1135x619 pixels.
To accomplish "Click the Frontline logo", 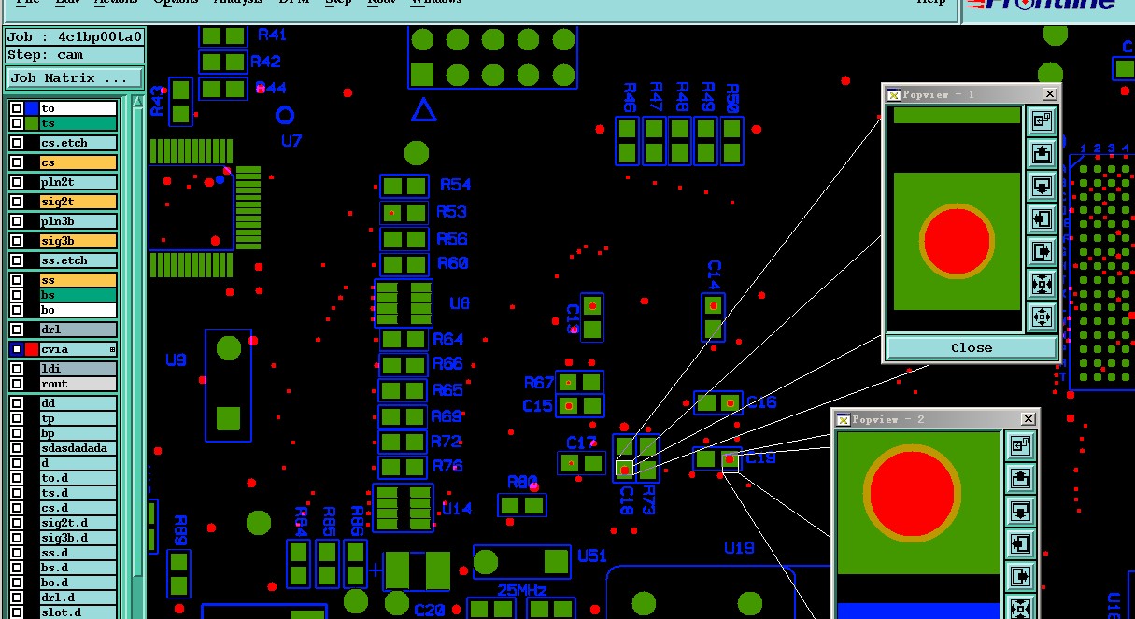I will [x=1042, y=6].
